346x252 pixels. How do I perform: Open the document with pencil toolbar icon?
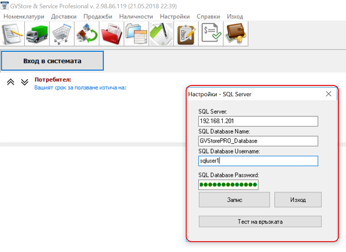[12, 34]
